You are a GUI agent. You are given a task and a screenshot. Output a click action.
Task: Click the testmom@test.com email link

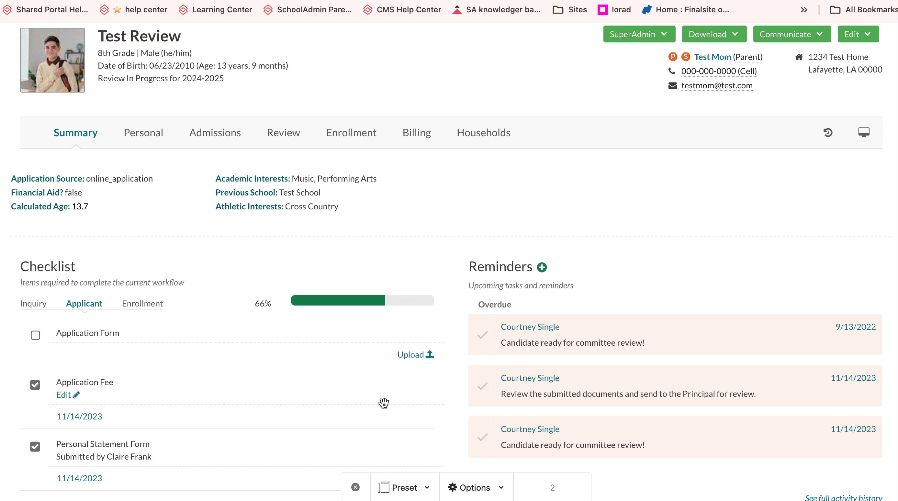pos(717,85)
